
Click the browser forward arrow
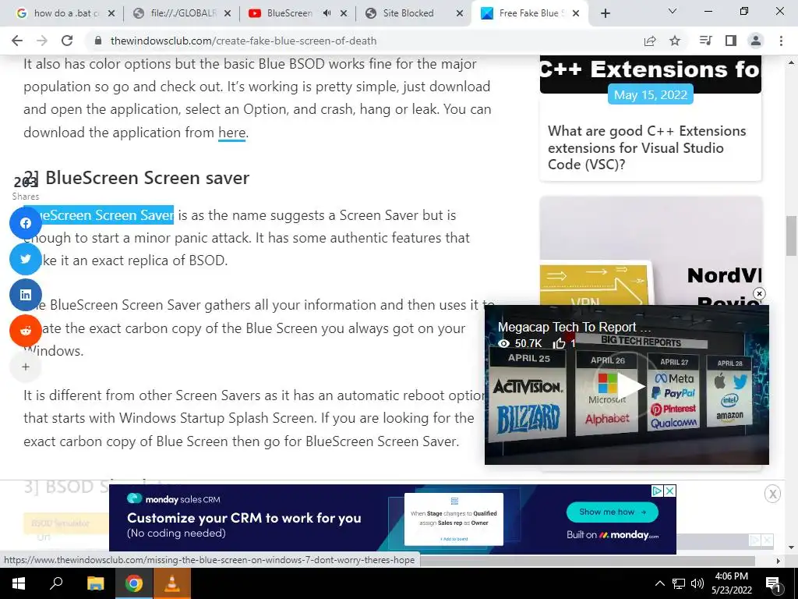tap(42, 41)
